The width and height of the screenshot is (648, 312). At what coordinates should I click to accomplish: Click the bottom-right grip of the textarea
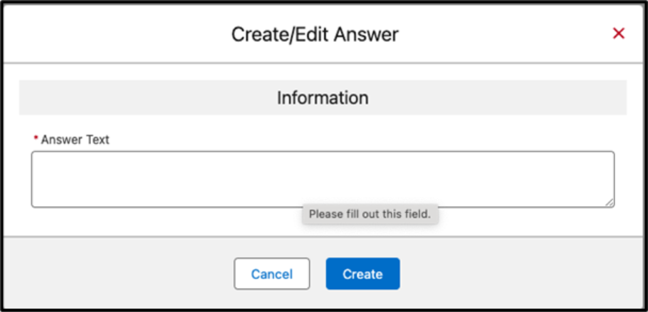(x=610, y=203)
